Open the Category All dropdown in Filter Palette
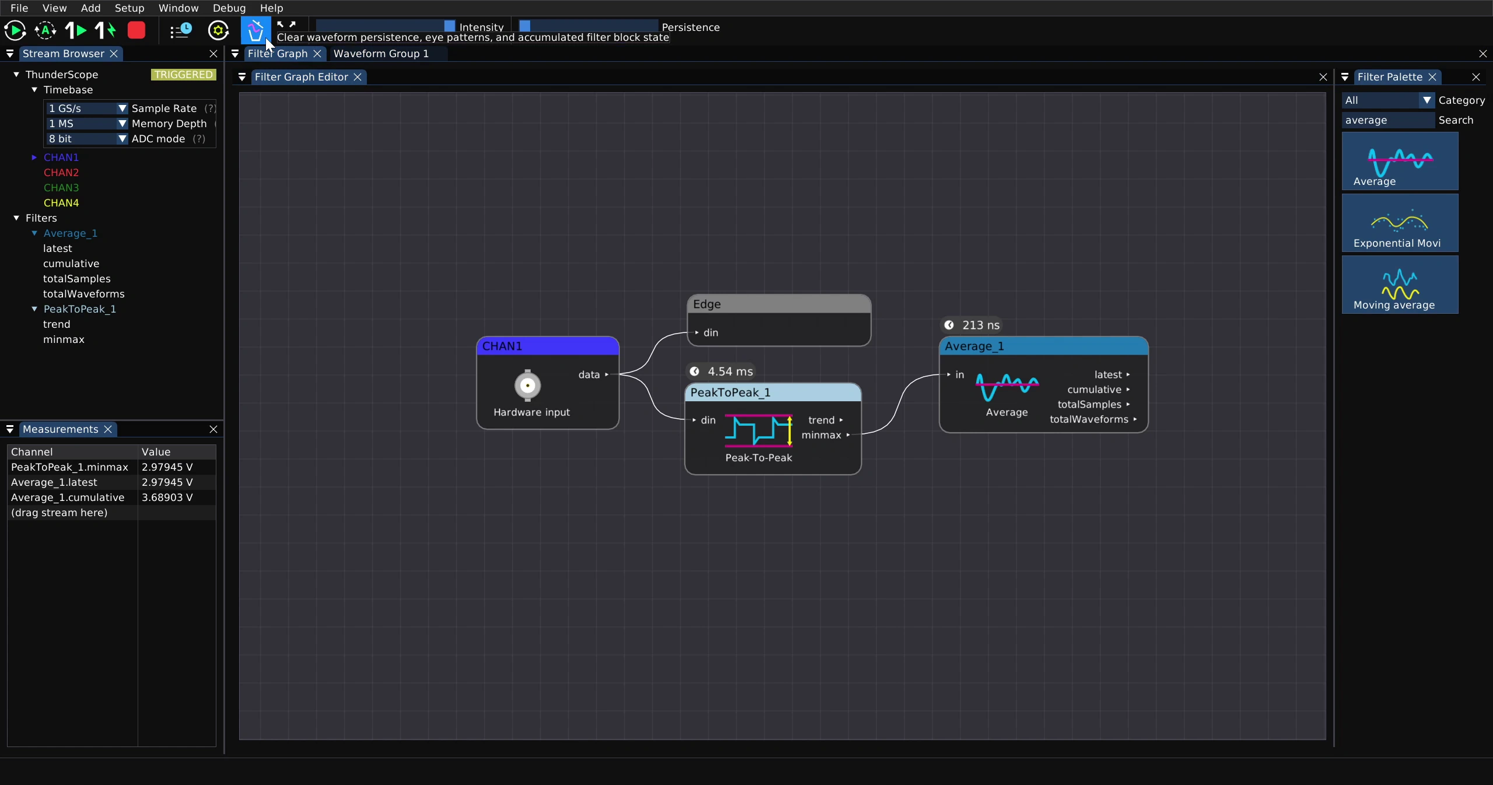 1387,100
